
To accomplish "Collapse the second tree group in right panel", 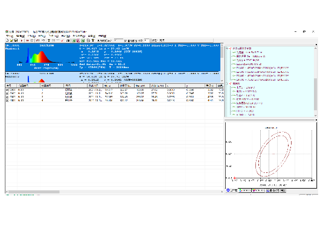I will click(x=227, y=83).
